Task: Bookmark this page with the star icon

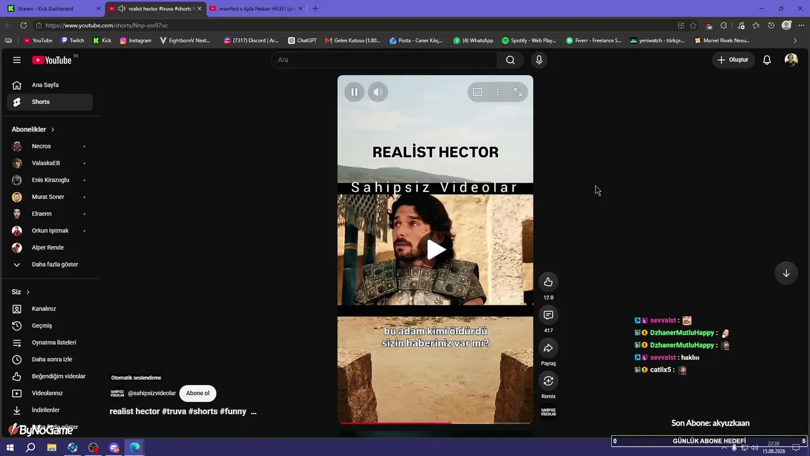Action: tap(693, 25)
